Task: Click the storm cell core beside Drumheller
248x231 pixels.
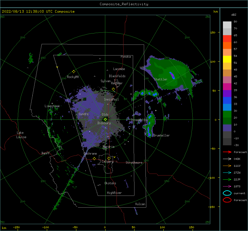Action: 149,134
